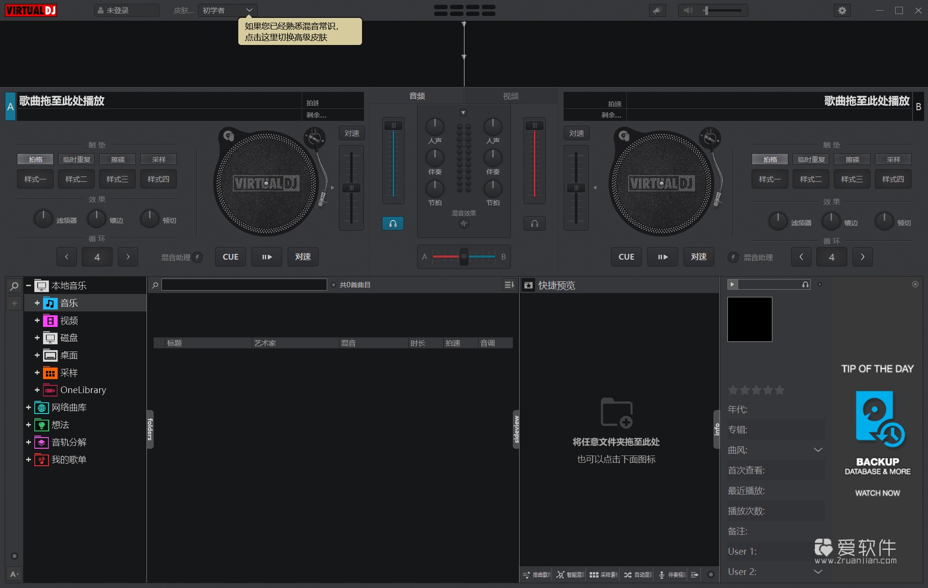Image resolution: width=928 pixels, height=588 pixels.
Task: Toggle blue headphone cue for deck A
Action: coord(393,223)
